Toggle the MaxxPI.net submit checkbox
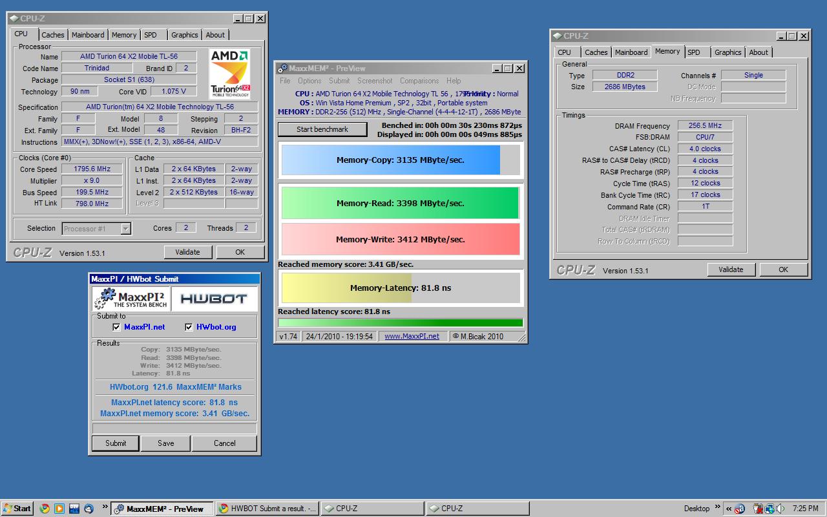The image size is (827, 517). coord(116,327)
